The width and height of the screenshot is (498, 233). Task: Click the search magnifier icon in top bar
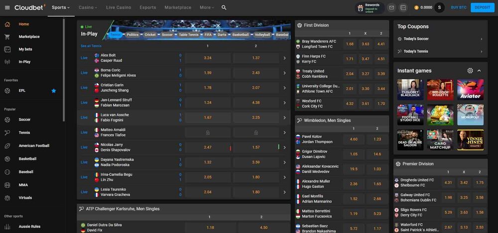point(224,7)
